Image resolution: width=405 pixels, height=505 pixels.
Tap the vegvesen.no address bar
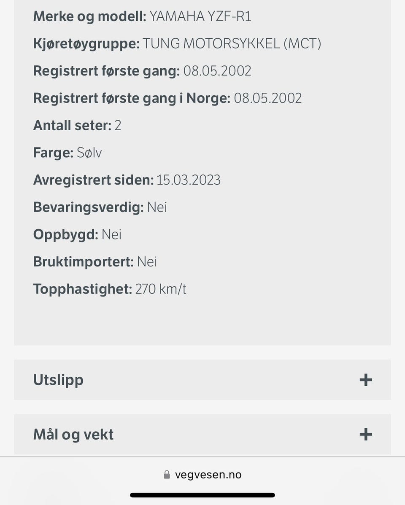coord(208,475)
